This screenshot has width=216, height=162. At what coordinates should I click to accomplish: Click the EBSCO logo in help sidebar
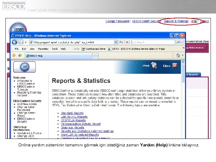[x=25, y=67]
